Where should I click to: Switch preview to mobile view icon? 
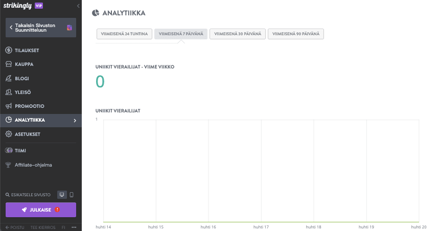[x=72, y=195]
